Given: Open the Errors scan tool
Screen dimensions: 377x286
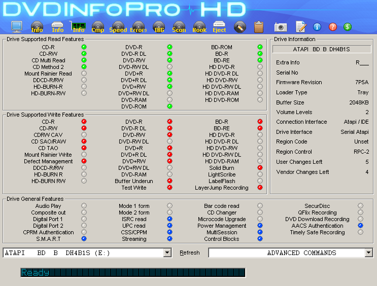Looking at the screenshot, I should click(x=138, y=27).
